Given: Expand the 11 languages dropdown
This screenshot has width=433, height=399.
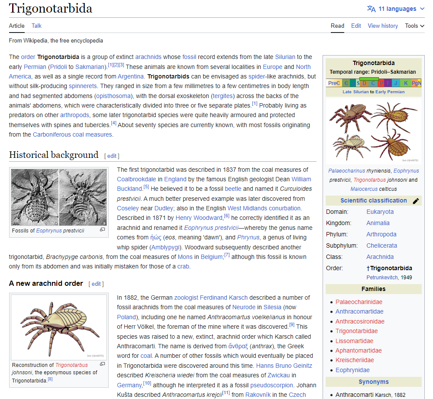Looking at the screenshot, I should [x=397, y=9].
